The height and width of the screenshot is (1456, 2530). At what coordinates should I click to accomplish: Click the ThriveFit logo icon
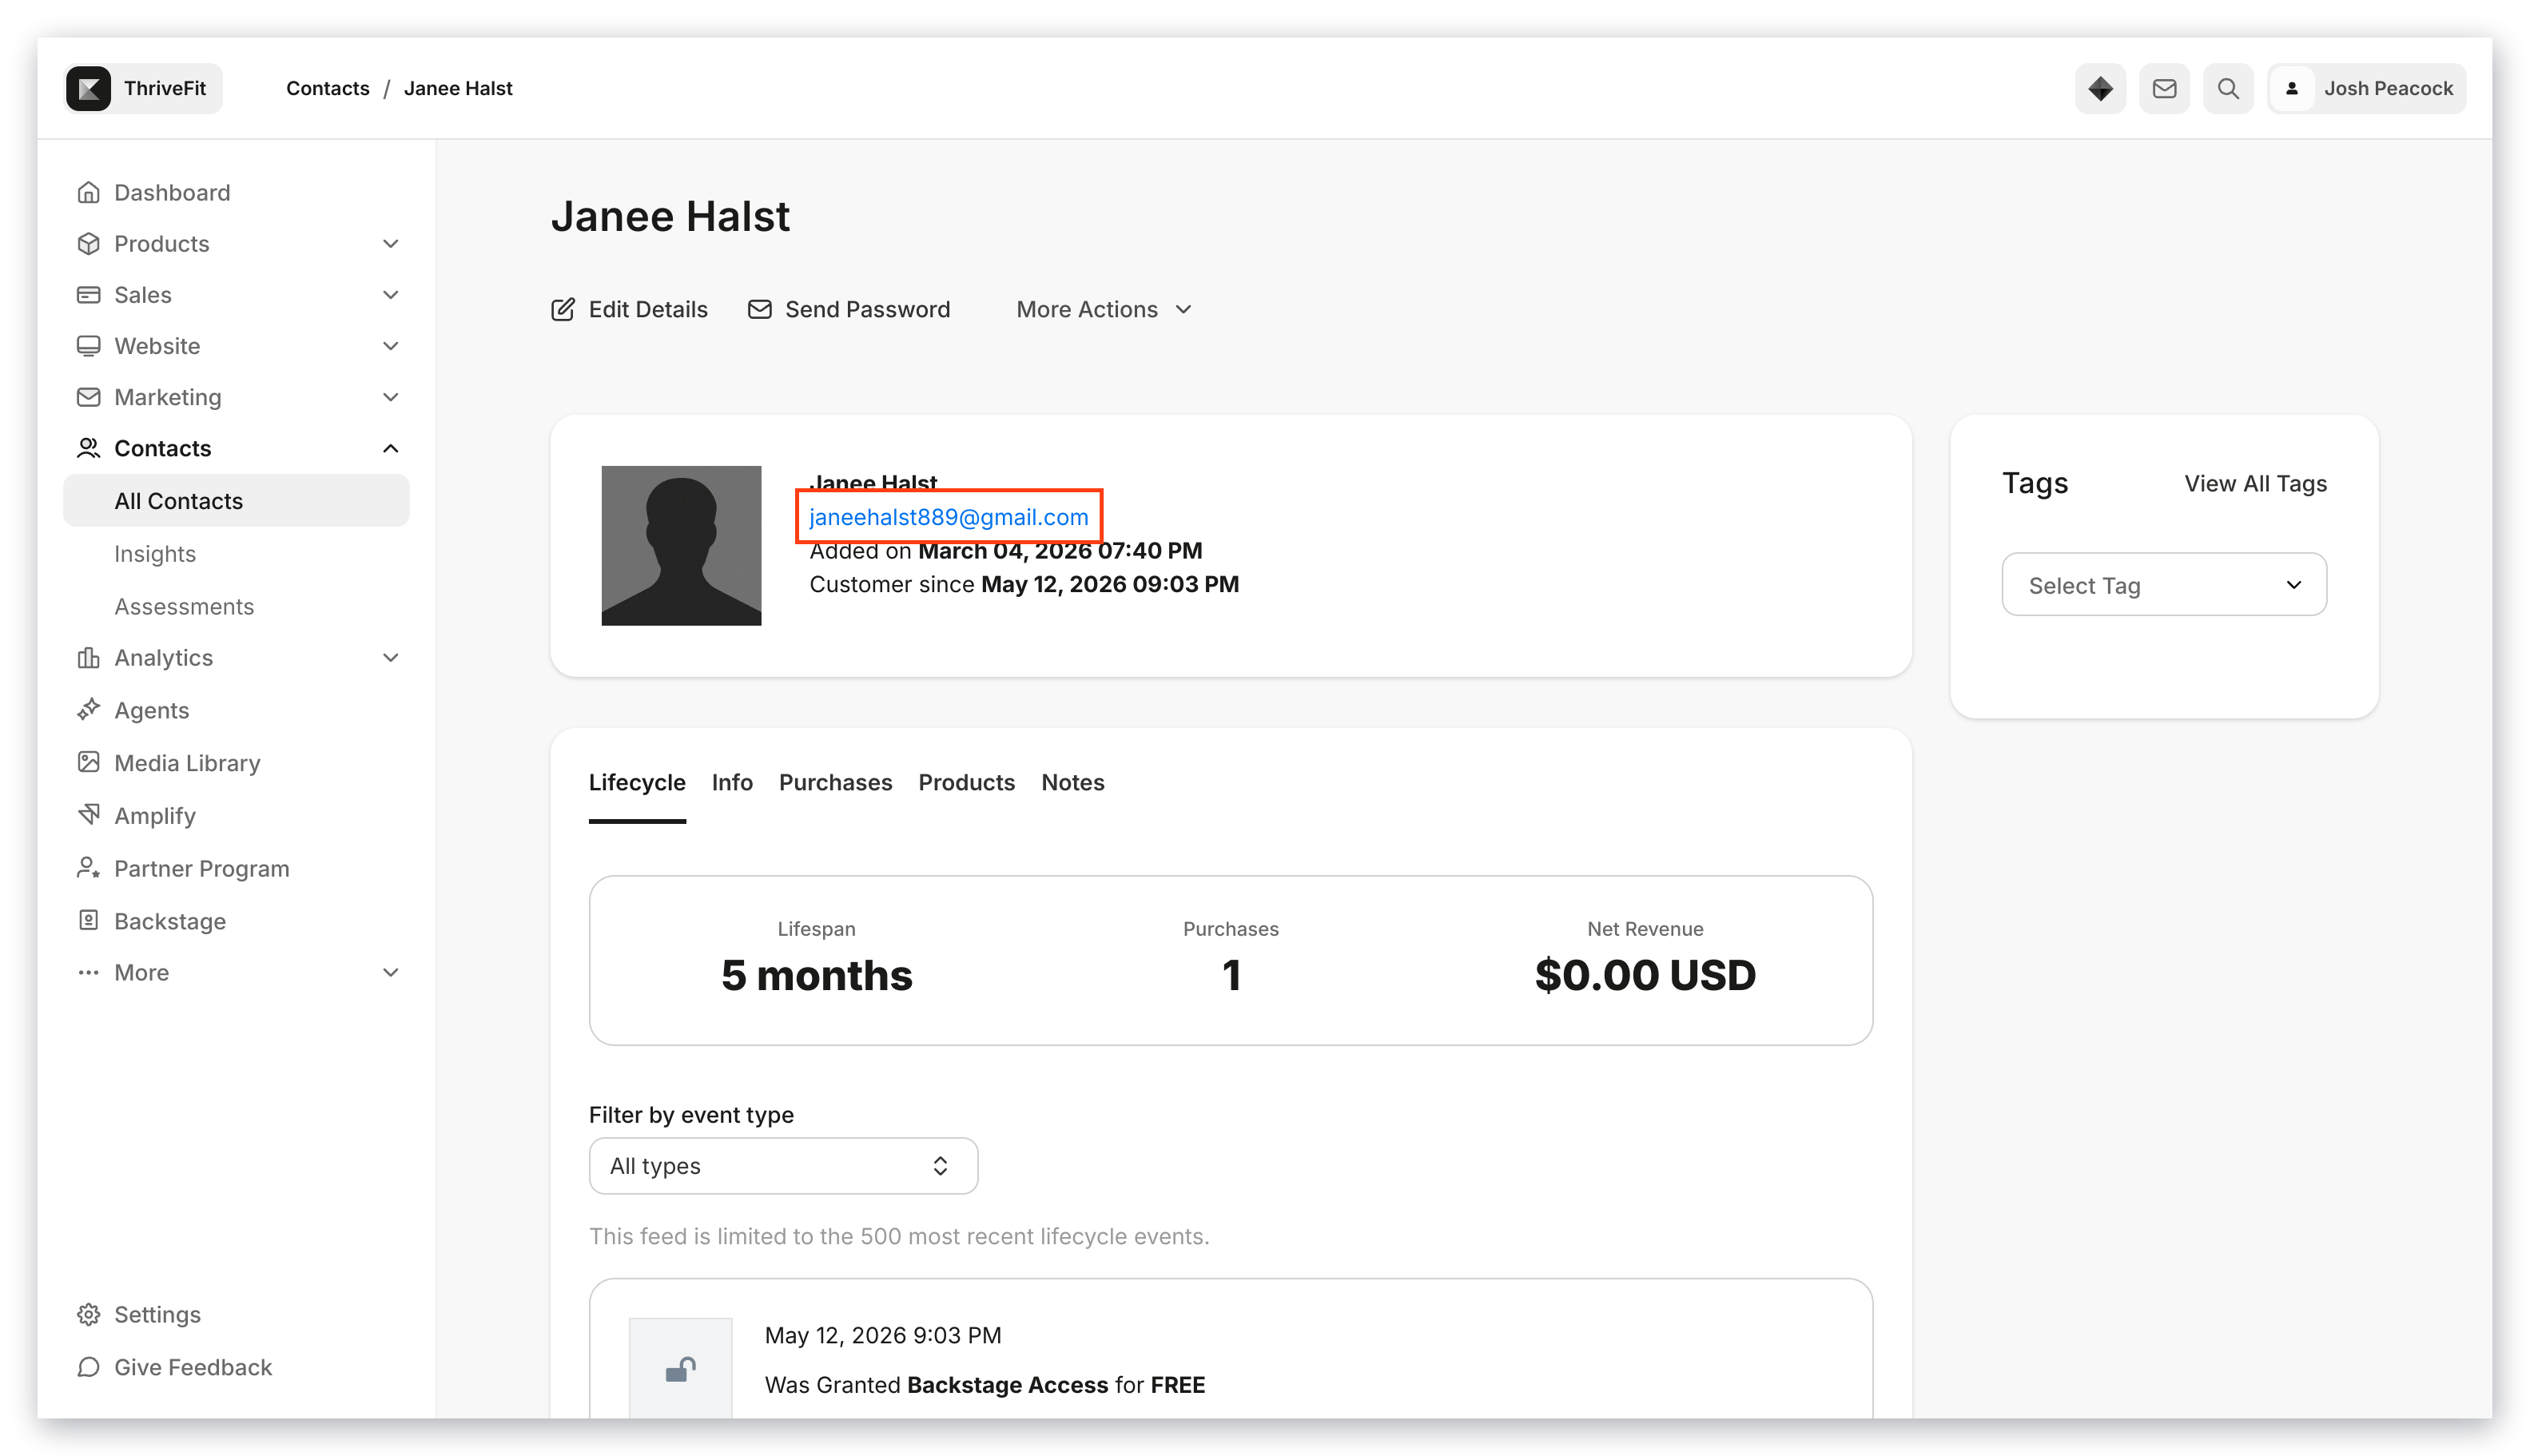click(x=88, y=88)
